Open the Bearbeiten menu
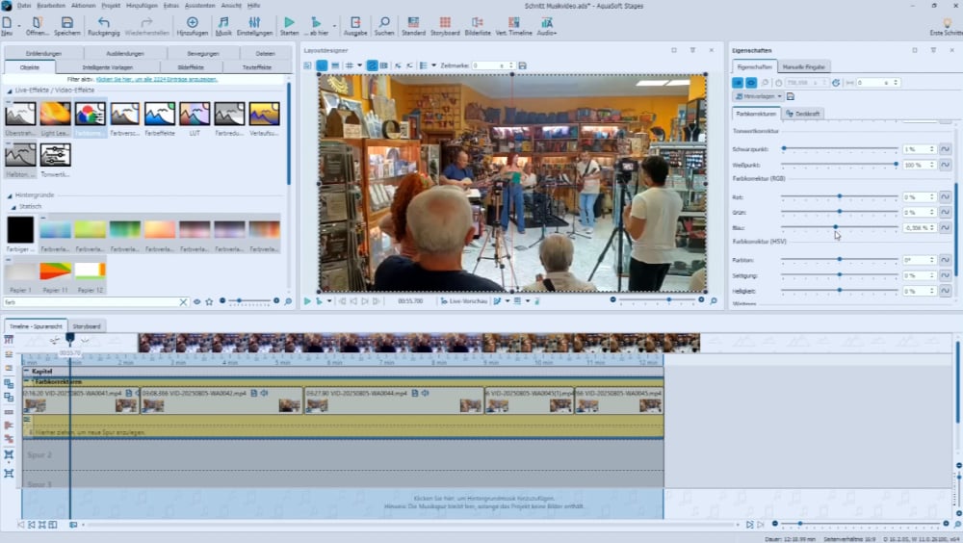The image size is (963, 543). pyautogui.click(x=49, y=5)
